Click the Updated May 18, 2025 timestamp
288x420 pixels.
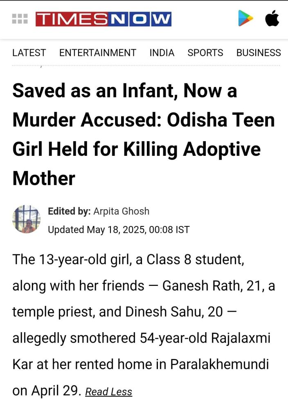pyautogui.click(x=119, y=229)
